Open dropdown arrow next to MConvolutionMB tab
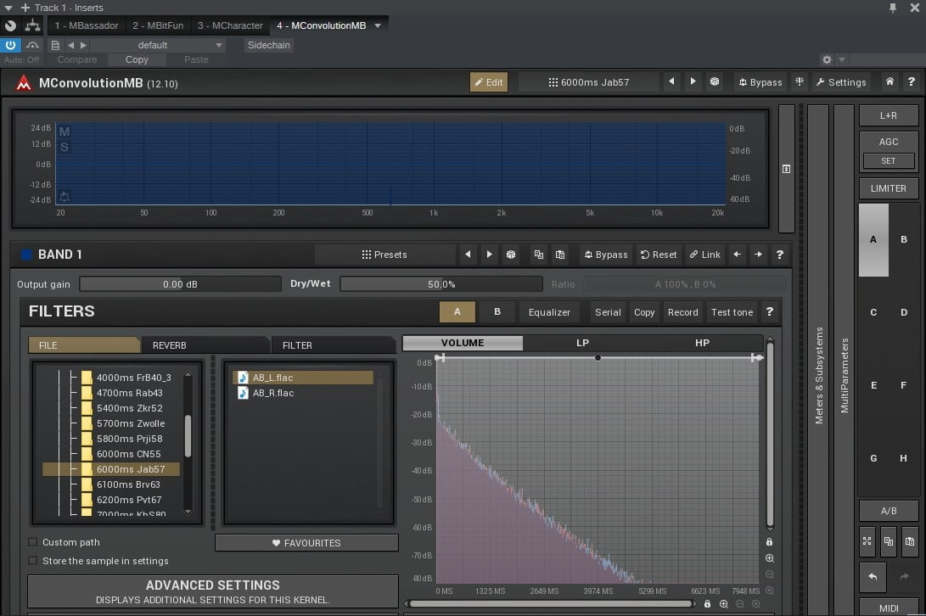926x616 pixels. tap(378, 25)
